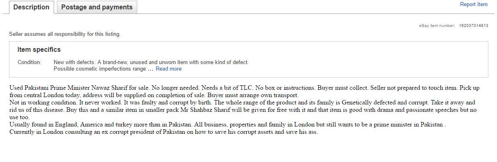Click the 'eBay item number:' label
The width and height of the screenshot is (497, 162).
(437, 26)
